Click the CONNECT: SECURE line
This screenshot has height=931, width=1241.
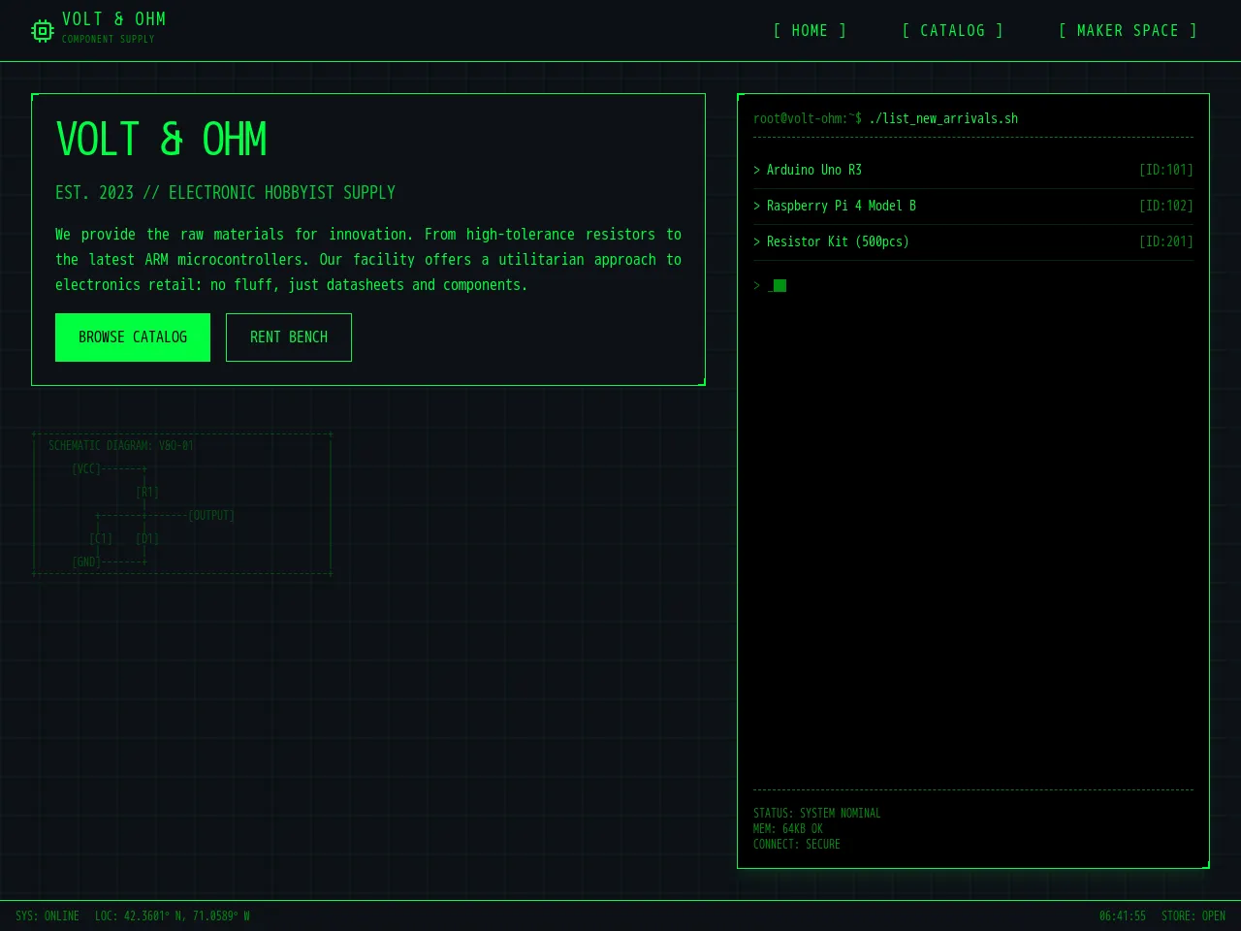click(x=797, y=845)
